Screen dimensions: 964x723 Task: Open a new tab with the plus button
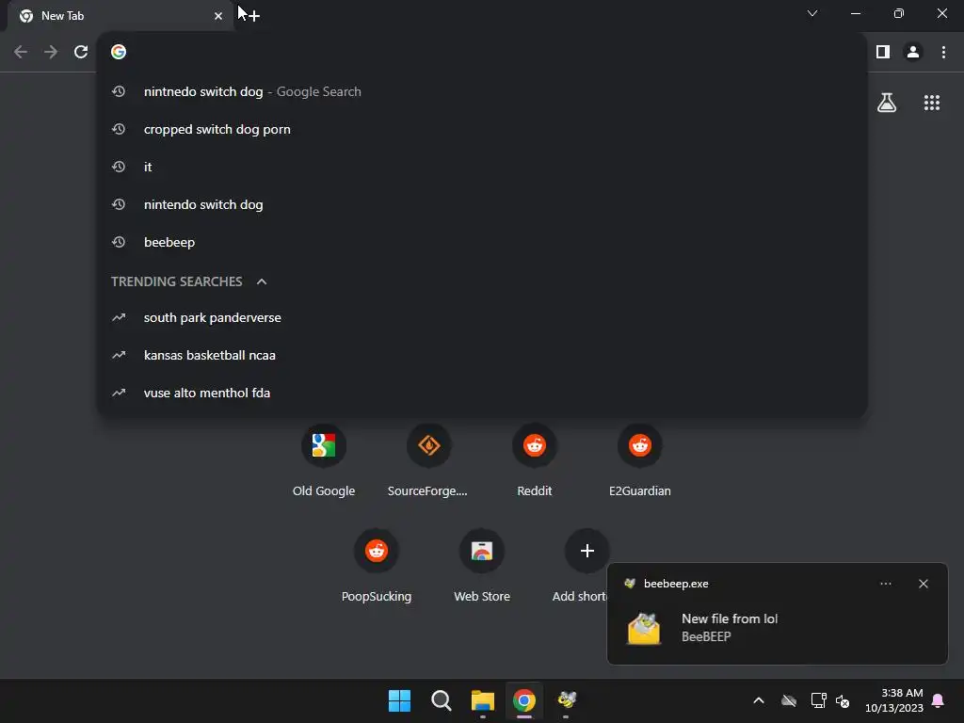pyautogui.click(x=254, y=15)
